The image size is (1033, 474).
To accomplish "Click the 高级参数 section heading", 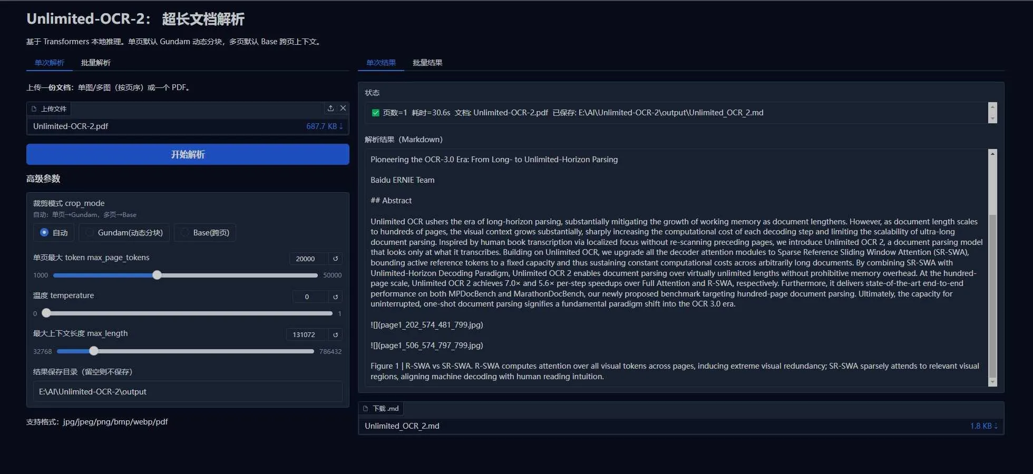I will [x=43, y=179].
